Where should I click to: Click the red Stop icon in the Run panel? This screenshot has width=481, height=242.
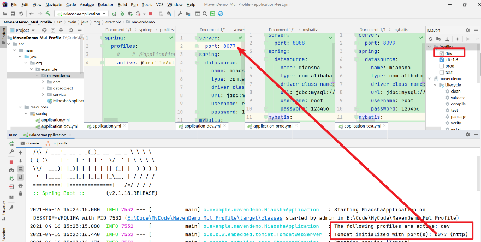click(x=11, y=162)
